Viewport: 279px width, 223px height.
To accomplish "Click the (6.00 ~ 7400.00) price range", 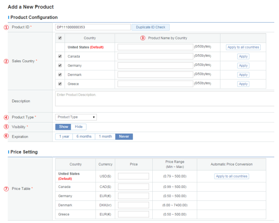I will point(175,205).
